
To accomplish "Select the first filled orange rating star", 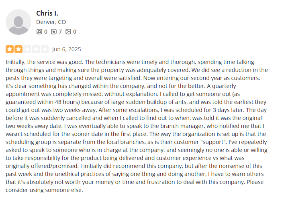I will 10,49.
